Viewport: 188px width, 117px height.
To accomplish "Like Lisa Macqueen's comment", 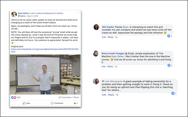I will pyautogui.click(x=104, y=95).
